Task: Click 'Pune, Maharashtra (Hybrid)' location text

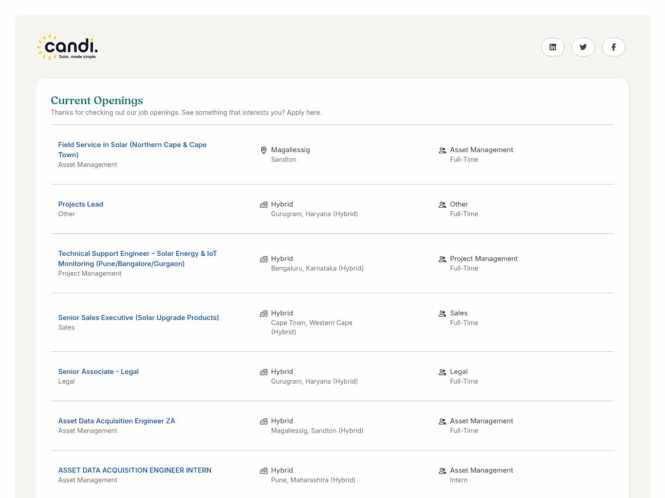Action: [x=313, y=480]
